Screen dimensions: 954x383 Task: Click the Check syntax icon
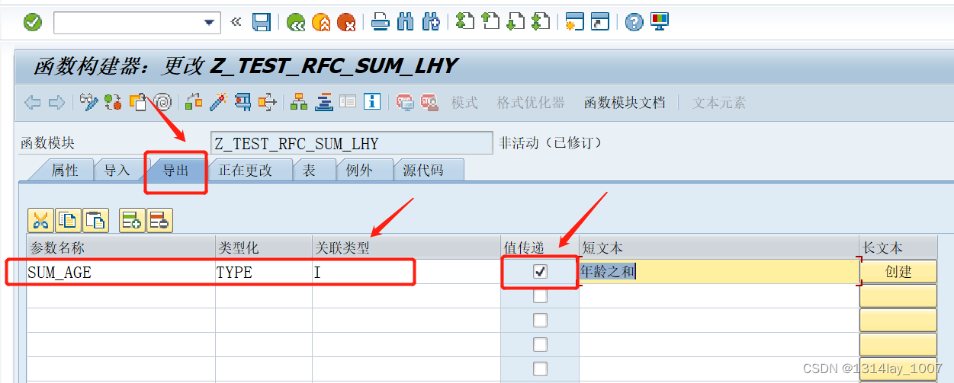[x=194, y=102]
